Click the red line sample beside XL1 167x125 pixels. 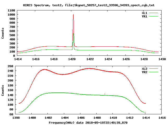click(x=153, y=13)
